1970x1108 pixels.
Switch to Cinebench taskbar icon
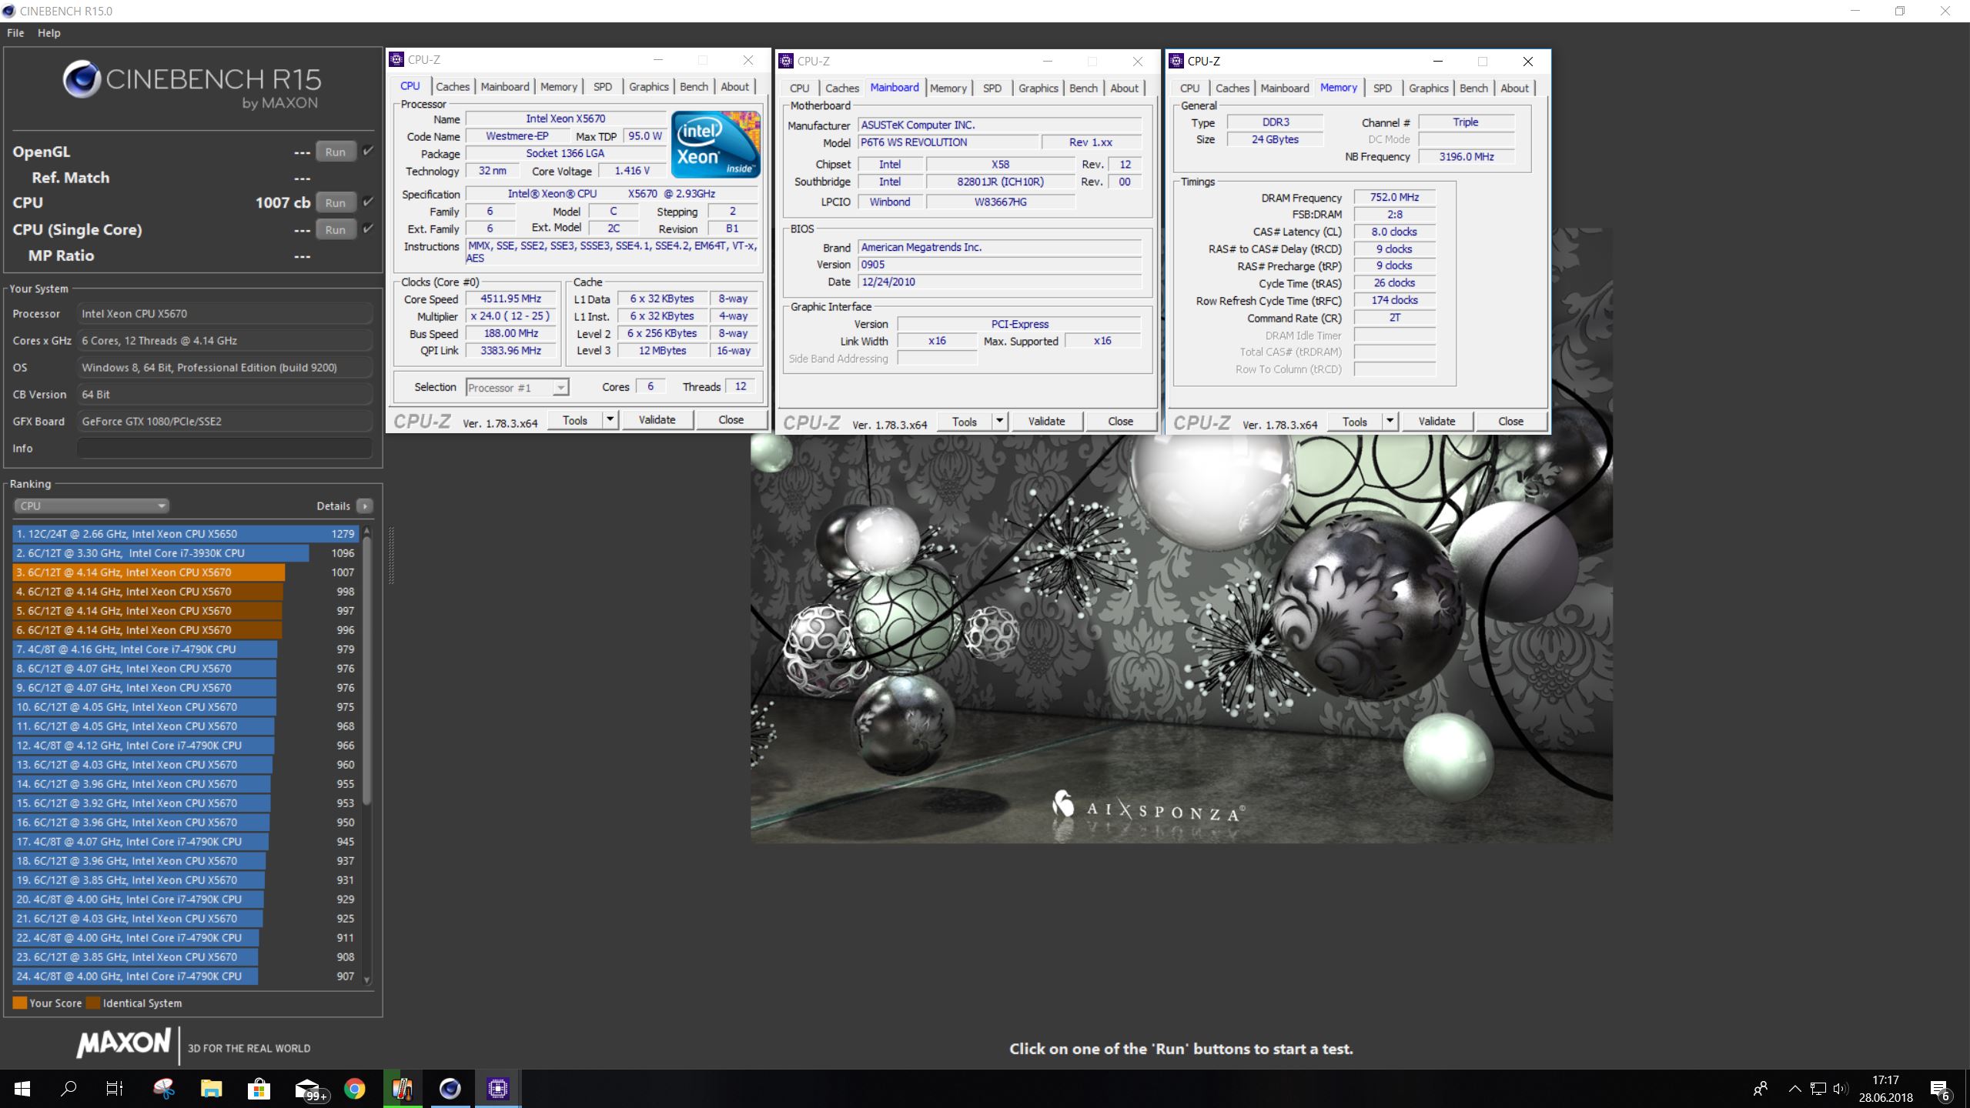tap(450, 1089)
